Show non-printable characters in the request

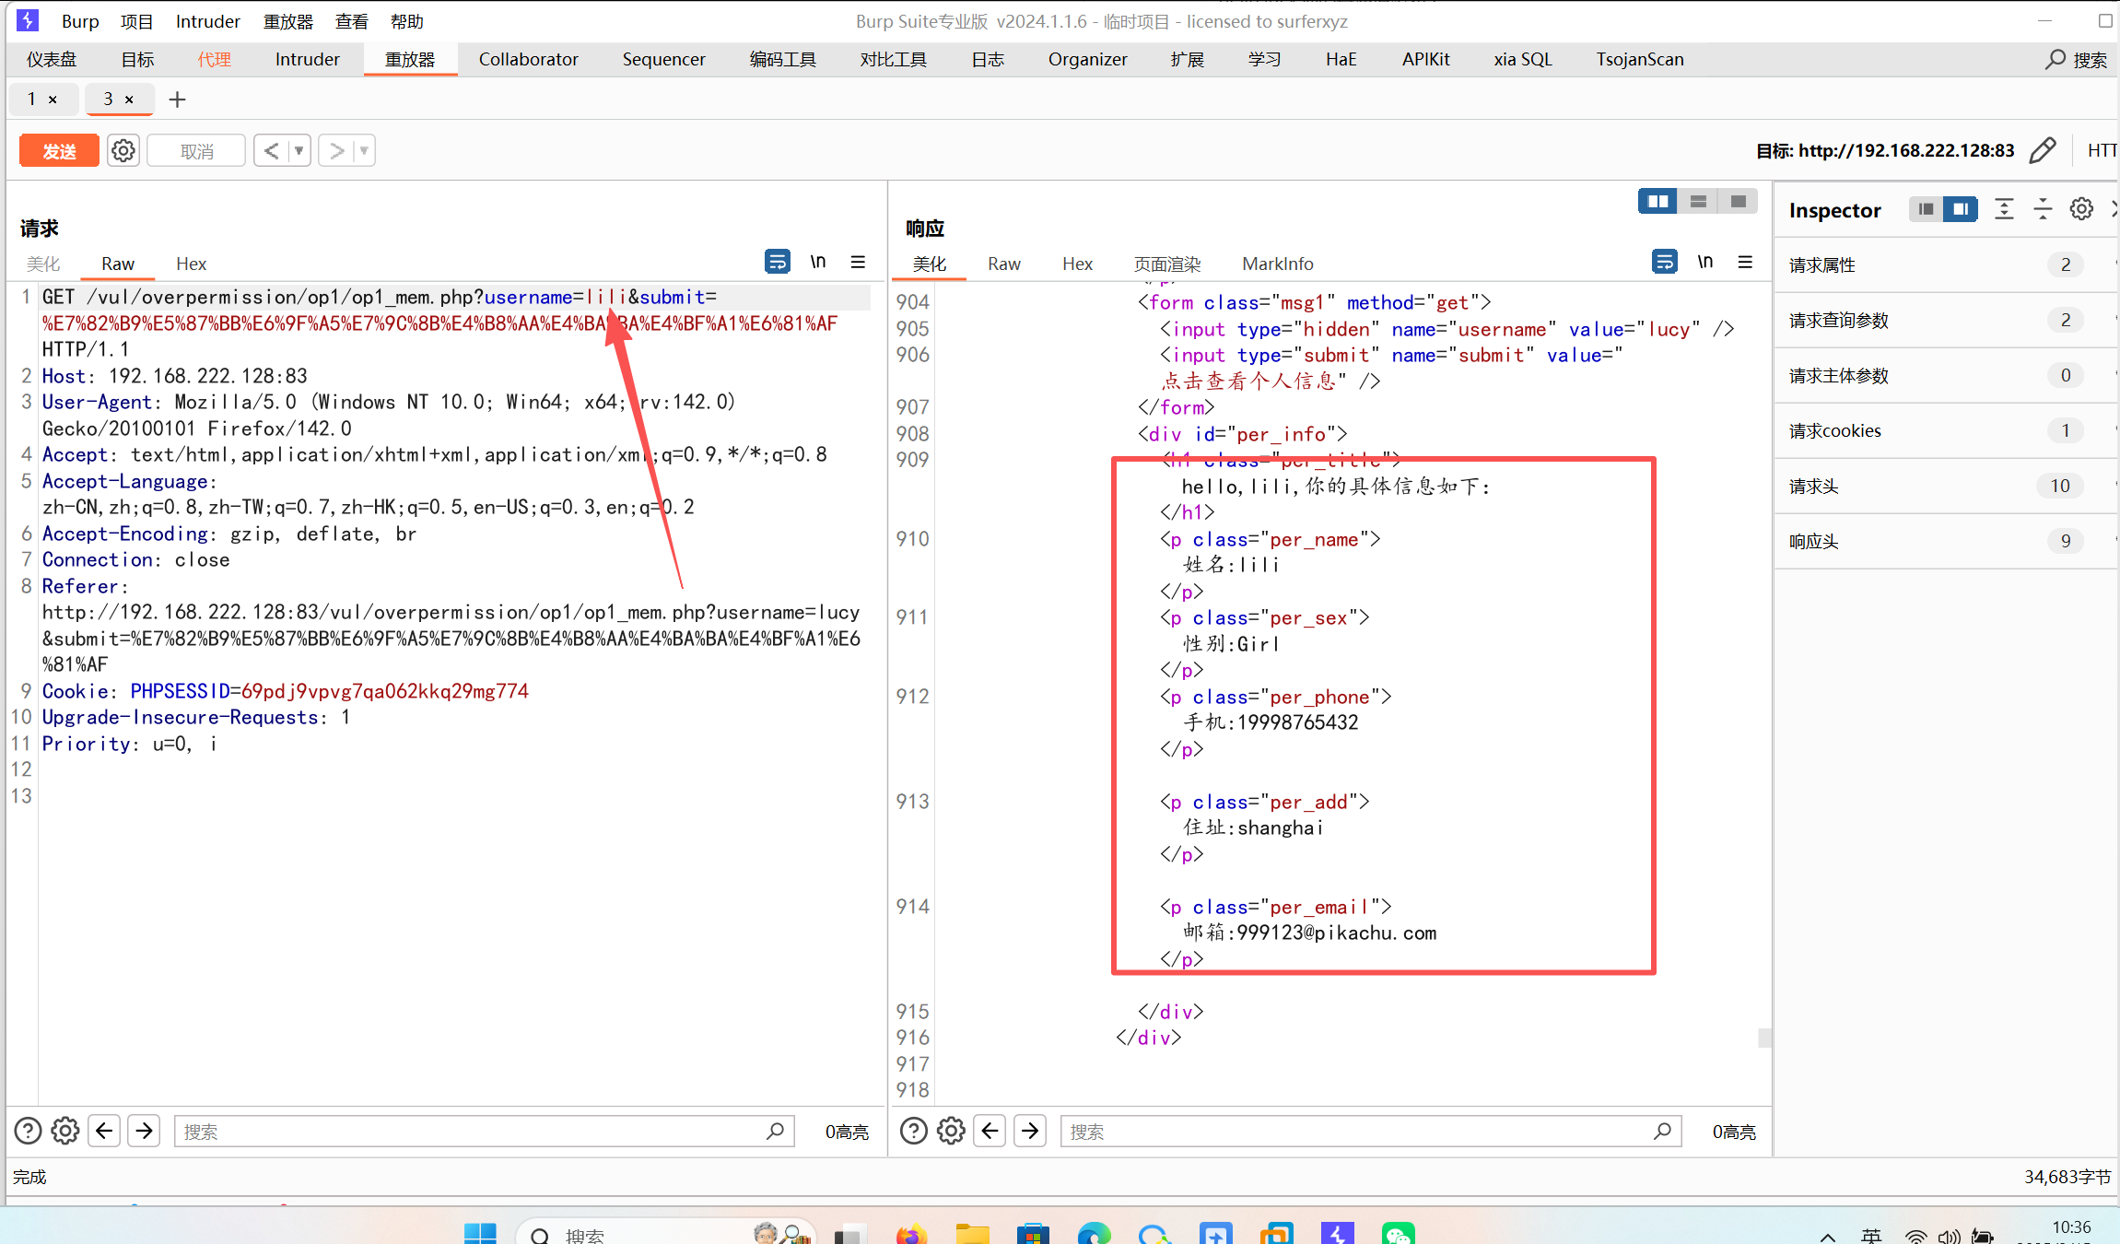(x=817, y=263)
